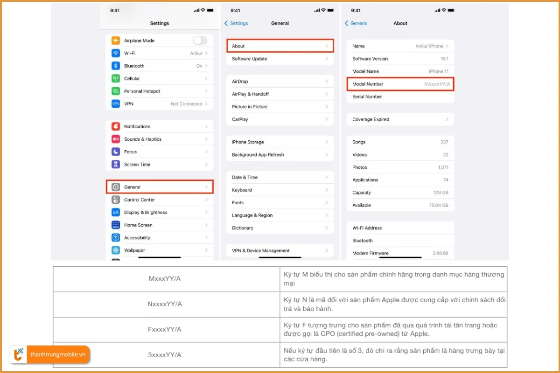
Task: Select the Screen Time hourglass icon
Action: pyautogui.click(x=116, y=164)
